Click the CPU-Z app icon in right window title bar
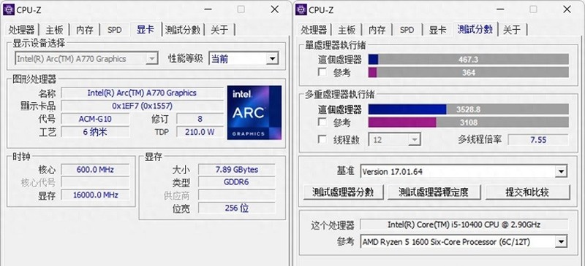 coord(301,9)
